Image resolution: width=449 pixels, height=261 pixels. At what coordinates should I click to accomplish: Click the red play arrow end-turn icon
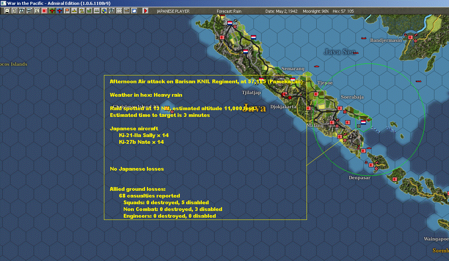click(x=145, y=11)
